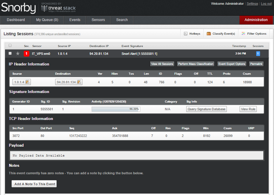Click the IP checksum value 18988

click(x=247, y=82)
